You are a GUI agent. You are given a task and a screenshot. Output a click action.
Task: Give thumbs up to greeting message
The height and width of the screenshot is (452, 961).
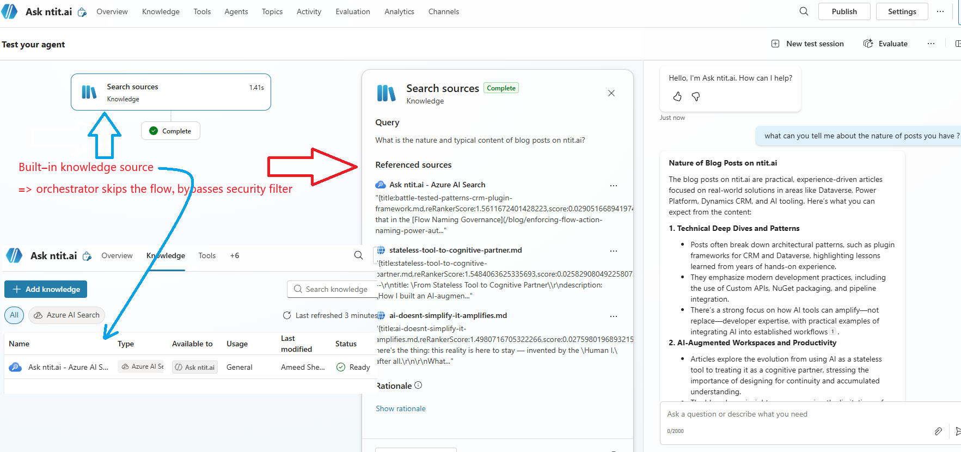(677, 96)
